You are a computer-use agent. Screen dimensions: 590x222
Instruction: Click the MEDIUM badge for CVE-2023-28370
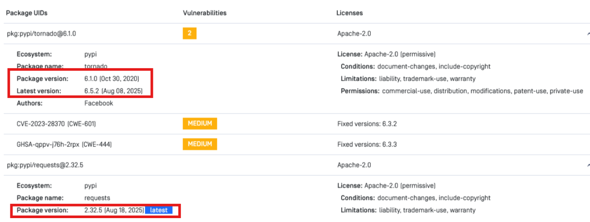coord(200,124)
